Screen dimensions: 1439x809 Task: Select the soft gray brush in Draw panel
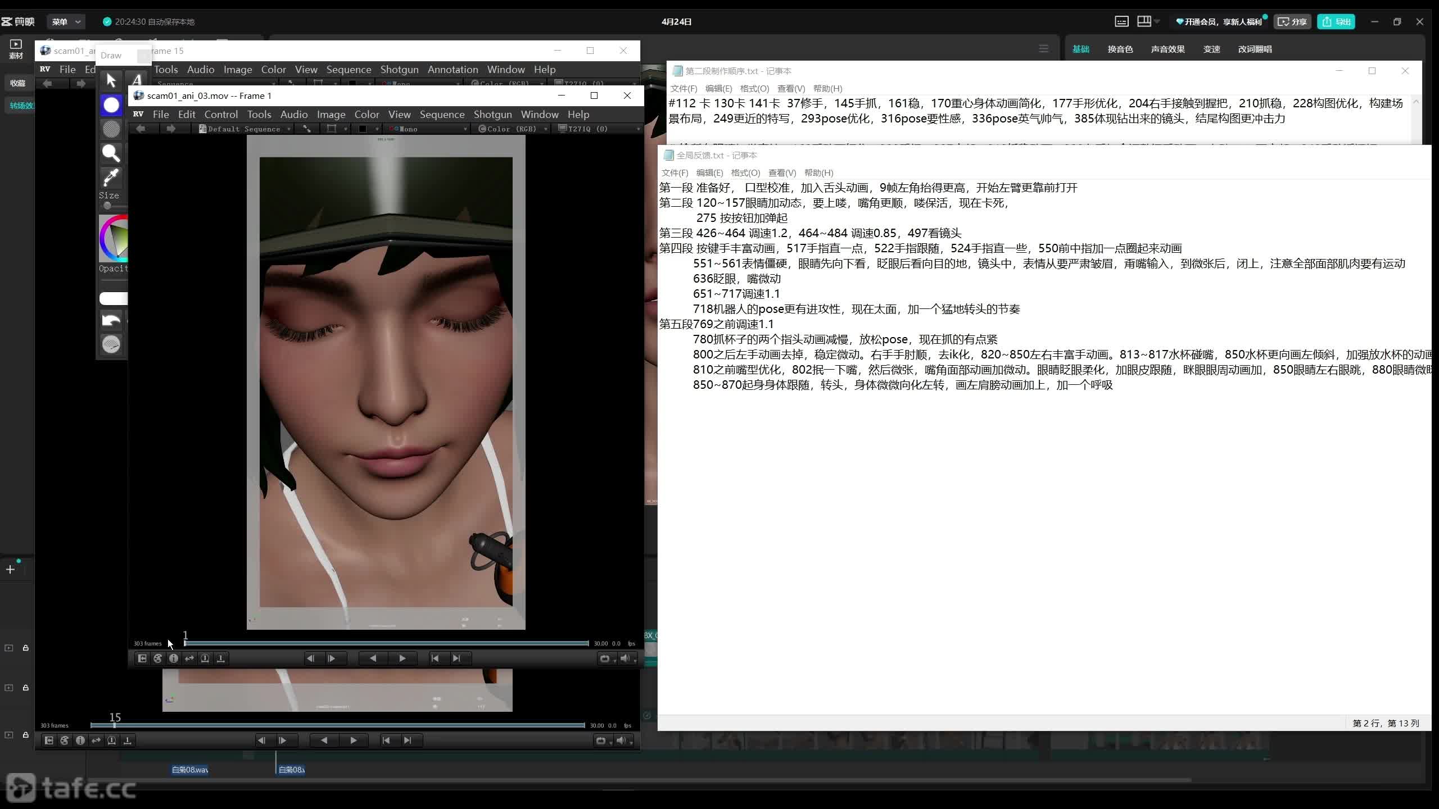[111, 129]
